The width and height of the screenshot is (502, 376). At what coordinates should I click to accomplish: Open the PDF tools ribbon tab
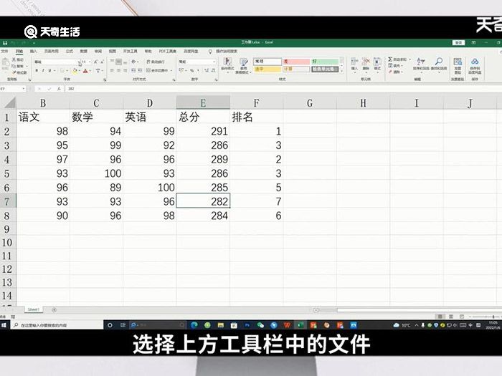click(167, 51)
